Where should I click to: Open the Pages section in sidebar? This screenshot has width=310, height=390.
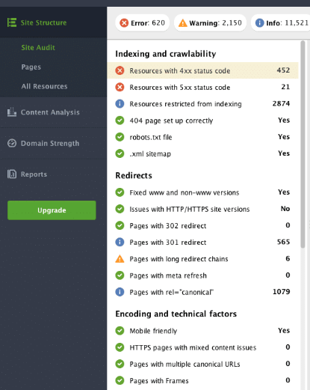(x=31, y=67)
